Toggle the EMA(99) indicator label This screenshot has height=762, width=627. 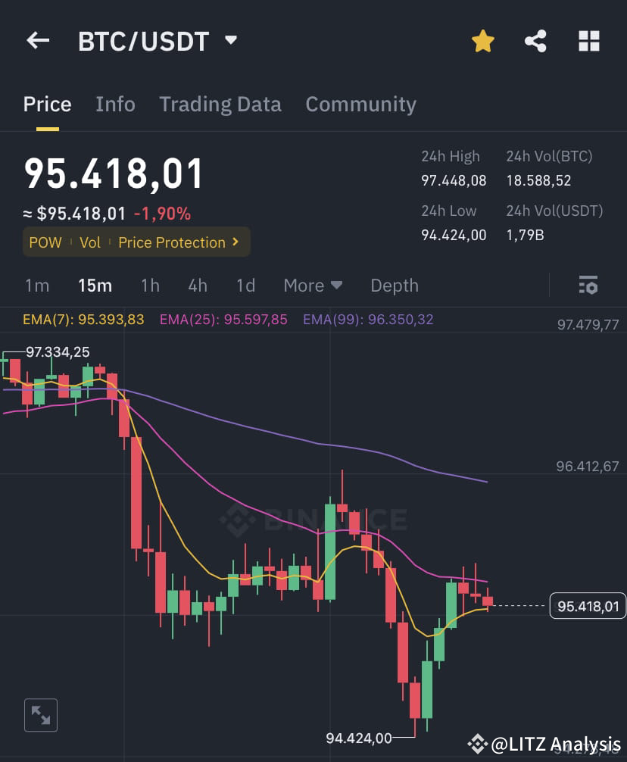(x=368, y=319)
